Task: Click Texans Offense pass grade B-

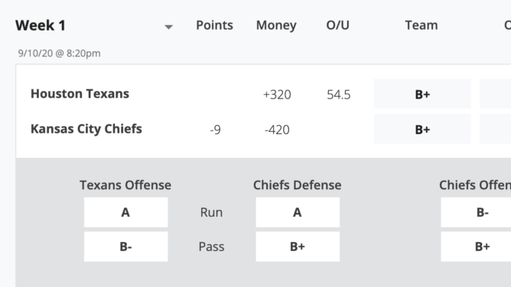Action: click(x=125, y=247)
